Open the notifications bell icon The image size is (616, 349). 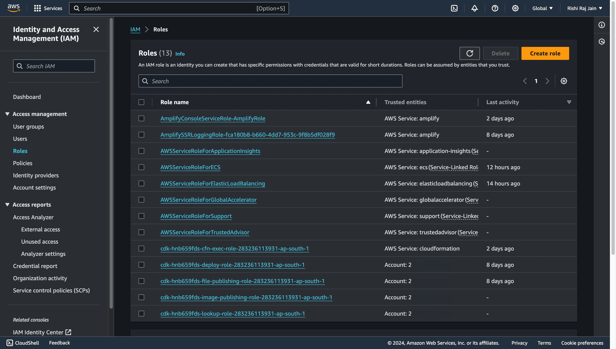(x=475, y=8)
